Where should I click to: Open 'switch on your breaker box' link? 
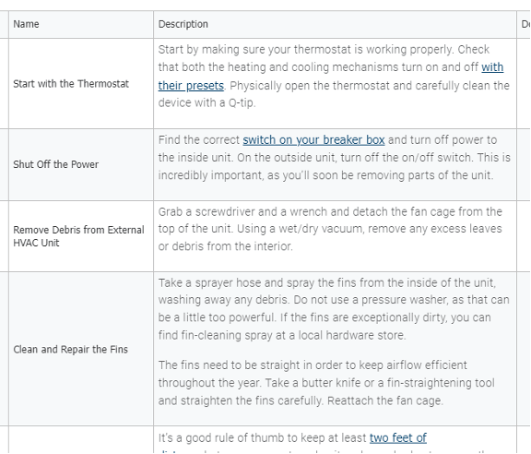[313, 140]
